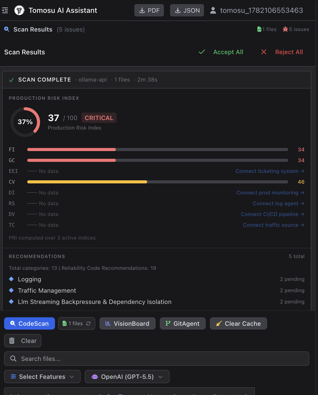Click username tomosu_1782106553463
This screenshot has height=395, width=318.
[x=261, y=10]
